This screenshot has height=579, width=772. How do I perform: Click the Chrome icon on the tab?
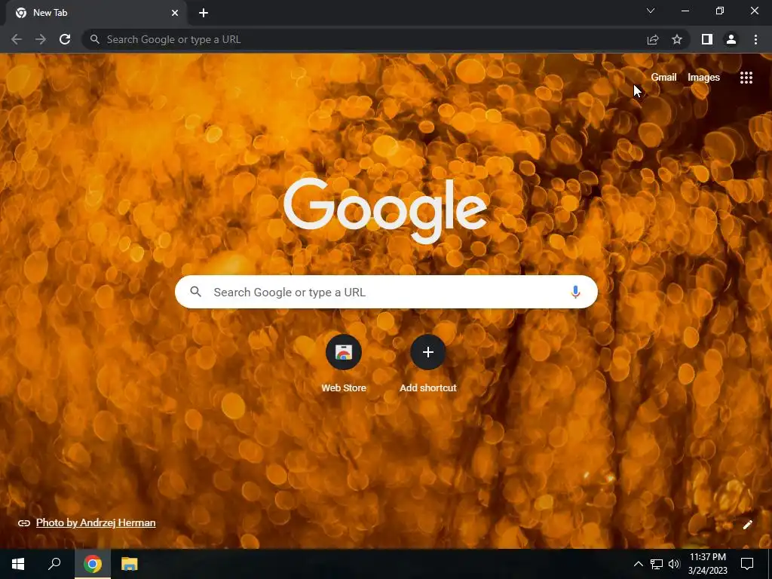(x=21, y=13)
